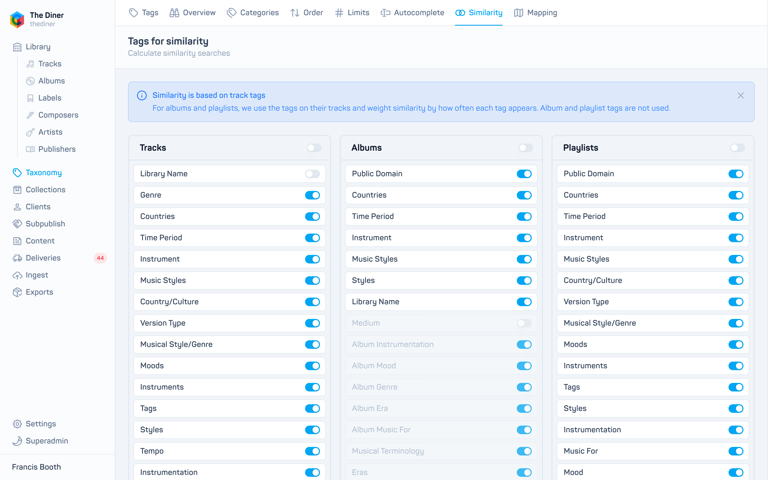
Task: Click the Collections icon in sidebar
Action: 17,190
